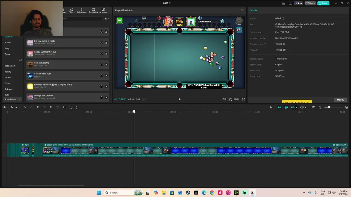Screen dimensions: 351x197
Task: Open full-frame preview zoom icon
Action: point(224,99)
